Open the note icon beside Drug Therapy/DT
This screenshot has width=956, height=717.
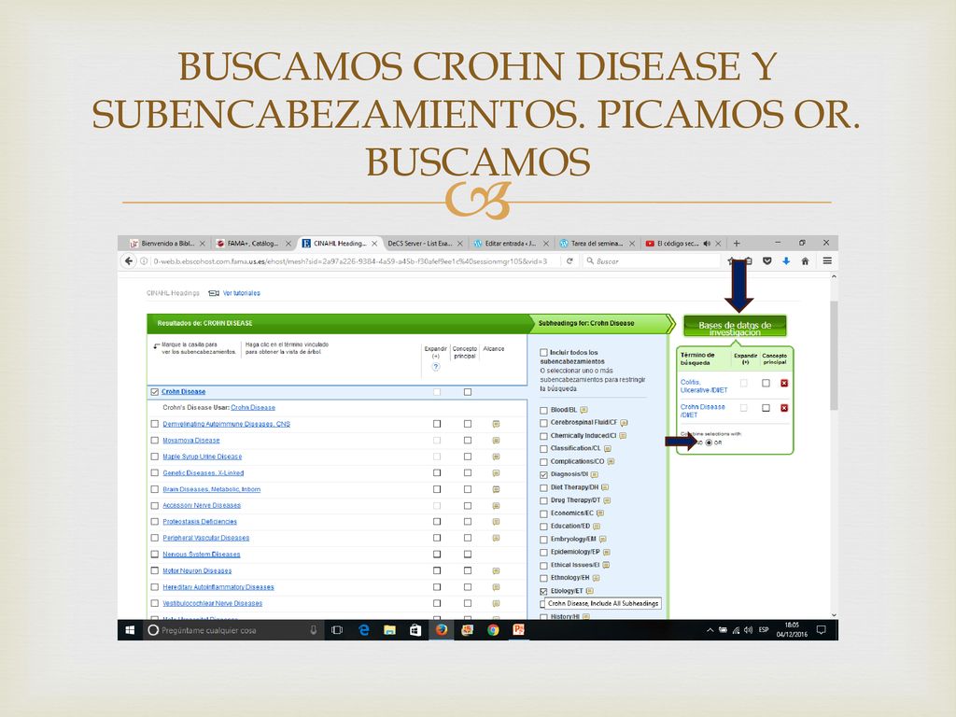tap(607, 500)
